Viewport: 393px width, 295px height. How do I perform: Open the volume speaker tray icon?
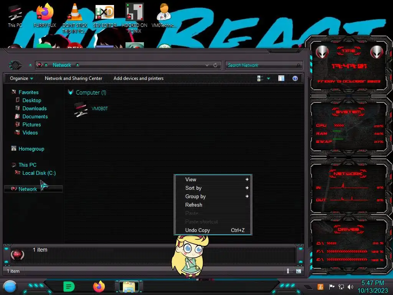[350, 287]
